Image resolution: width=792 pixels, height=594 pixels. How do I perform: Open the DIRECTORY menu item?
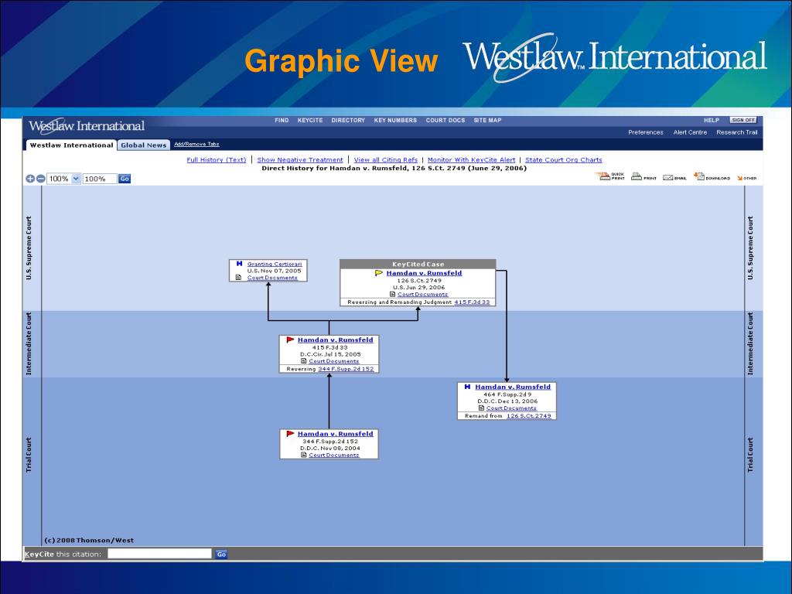348,120
